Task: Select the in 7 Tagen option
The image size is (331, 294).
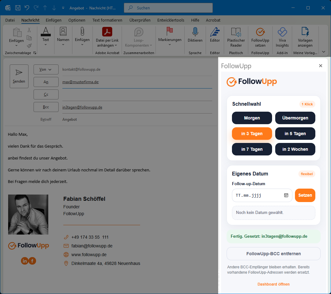Action: coord(252,149)
